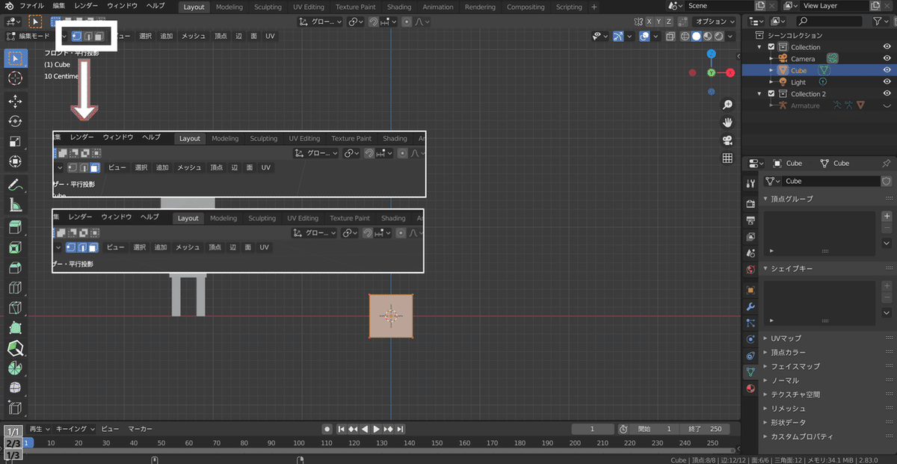897x464 pixels.
Task: Uncheck the Collection 2 checkbox
Action: tap(771, 94)
